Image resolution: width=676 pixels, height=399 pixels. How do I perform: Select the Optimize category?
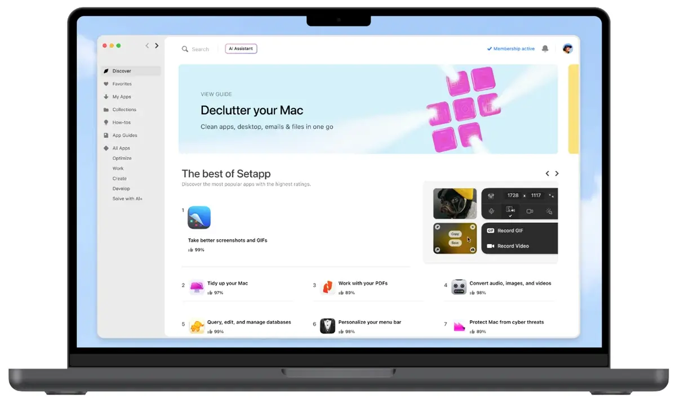pos(122,159)
